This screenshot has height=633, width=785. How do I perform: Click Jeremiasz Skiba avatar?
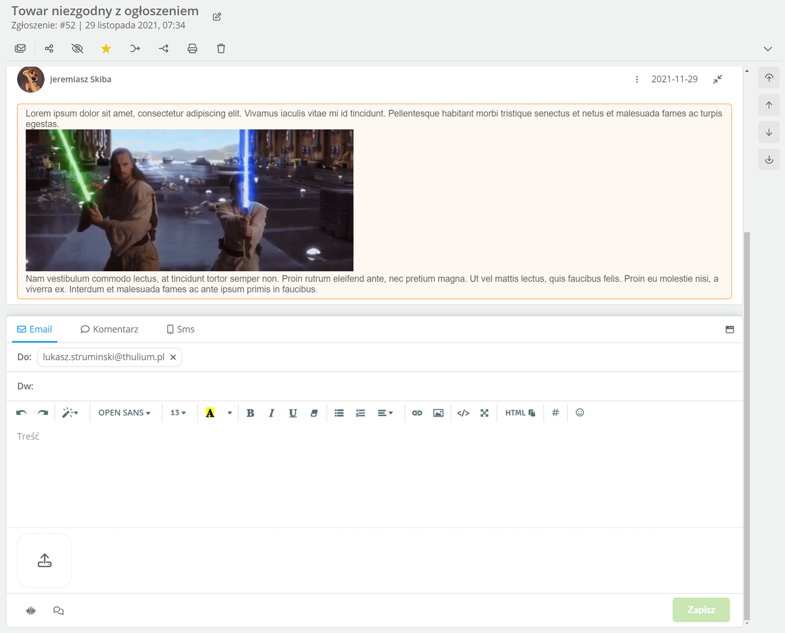point(31,79)
